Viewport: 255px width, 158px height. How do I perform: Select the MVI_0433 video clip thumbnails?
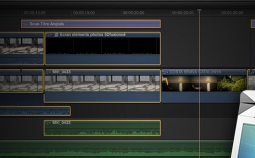(102, 83)
